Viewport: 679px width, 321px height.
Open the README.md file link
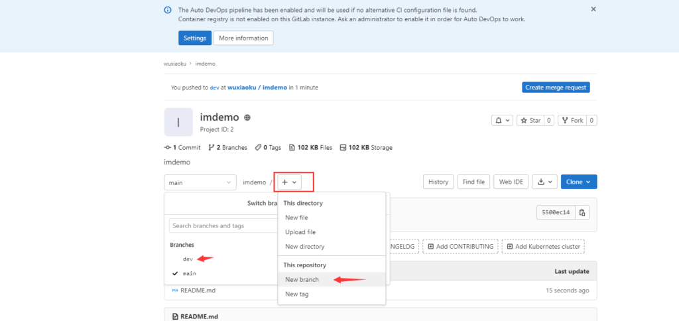[198, 290]
